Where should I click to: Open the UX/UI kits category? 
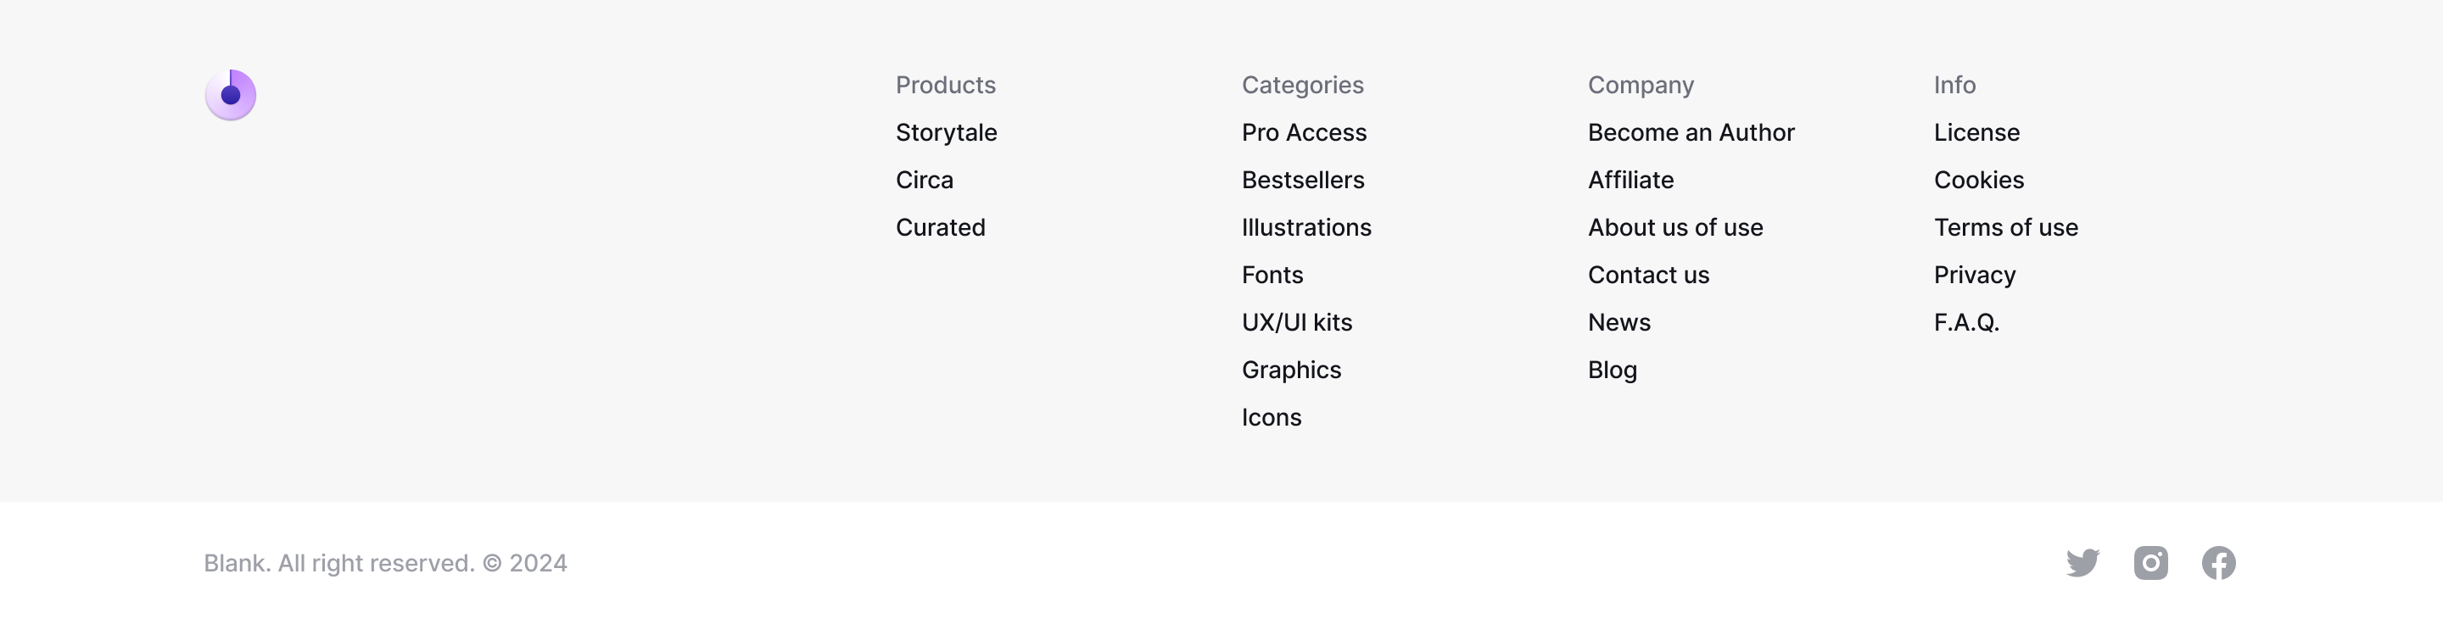coord(1296,321)
